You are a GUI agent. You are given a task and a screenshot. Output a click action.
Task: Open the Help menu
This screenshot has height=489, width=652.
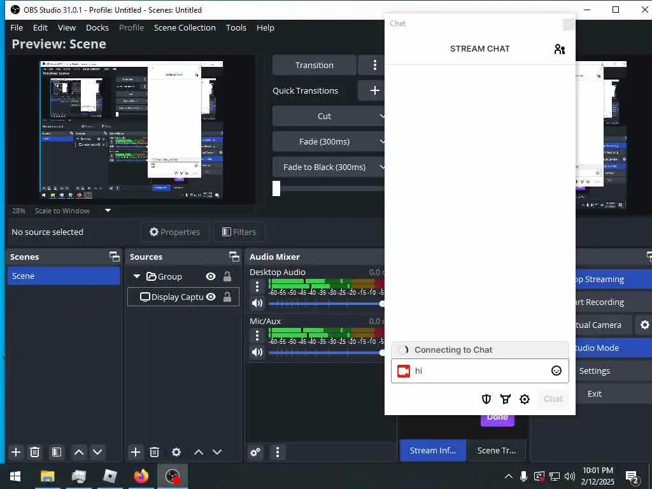tap(266, 27)
